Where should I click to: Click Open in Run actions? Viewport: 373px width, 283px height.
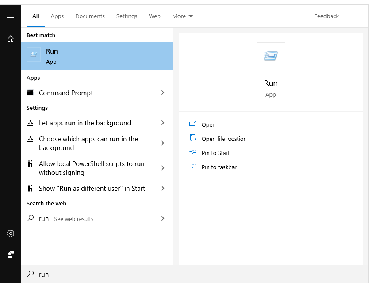click(x=208, y=125)
